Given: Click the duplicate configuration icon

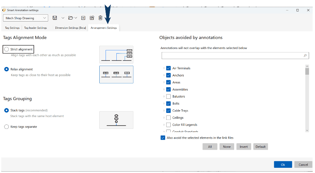Looking at the screenshot, I should 92,18.
